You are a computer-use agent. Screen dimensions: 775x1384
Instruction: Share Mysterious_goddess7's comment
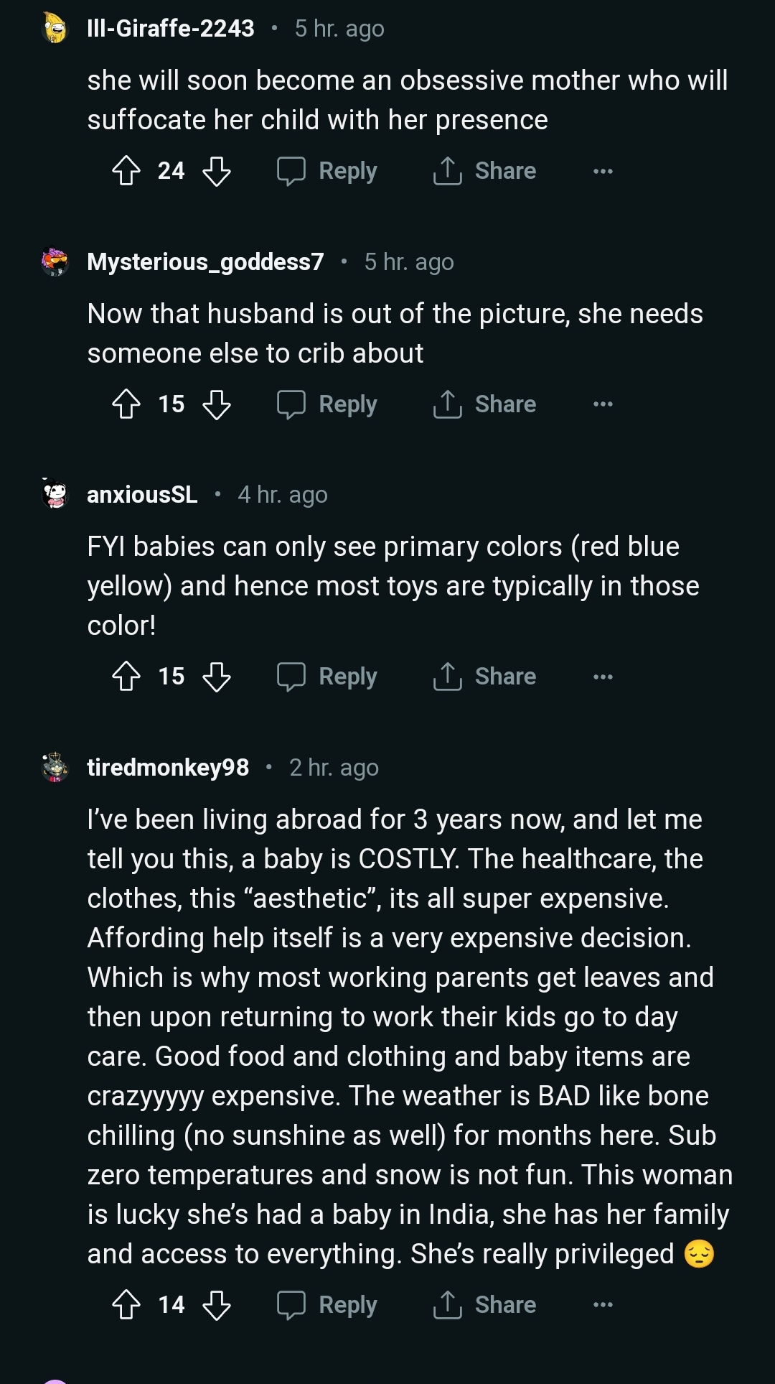pyautogui.click(x=485, y=404)
